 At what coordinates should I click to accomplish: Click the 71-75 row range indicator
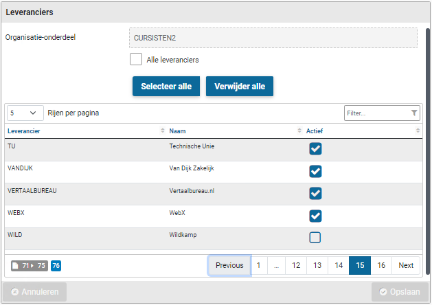(x=30, y=266)
